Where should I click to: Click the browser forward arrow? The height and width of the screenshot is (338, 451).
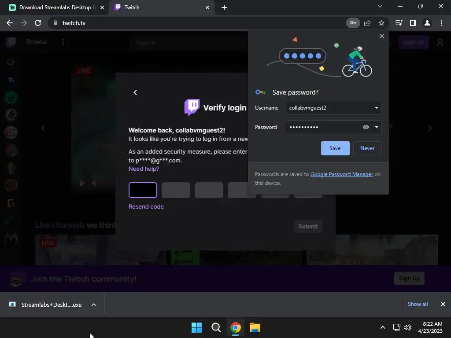(x=24, y=23)
